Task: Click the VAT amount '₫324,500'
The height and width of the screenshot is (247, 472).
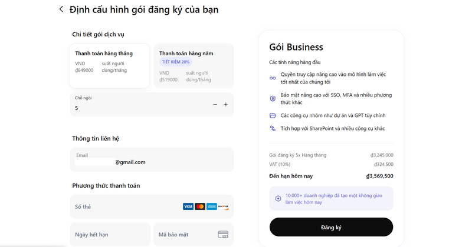Action: (383, 164)
